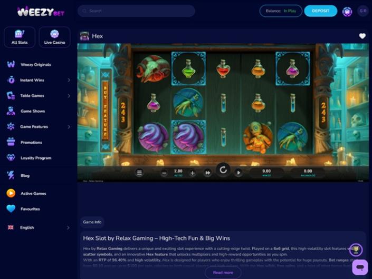Focus the Search input field
Screen dimensions: 372x279
tap(136, 11)
